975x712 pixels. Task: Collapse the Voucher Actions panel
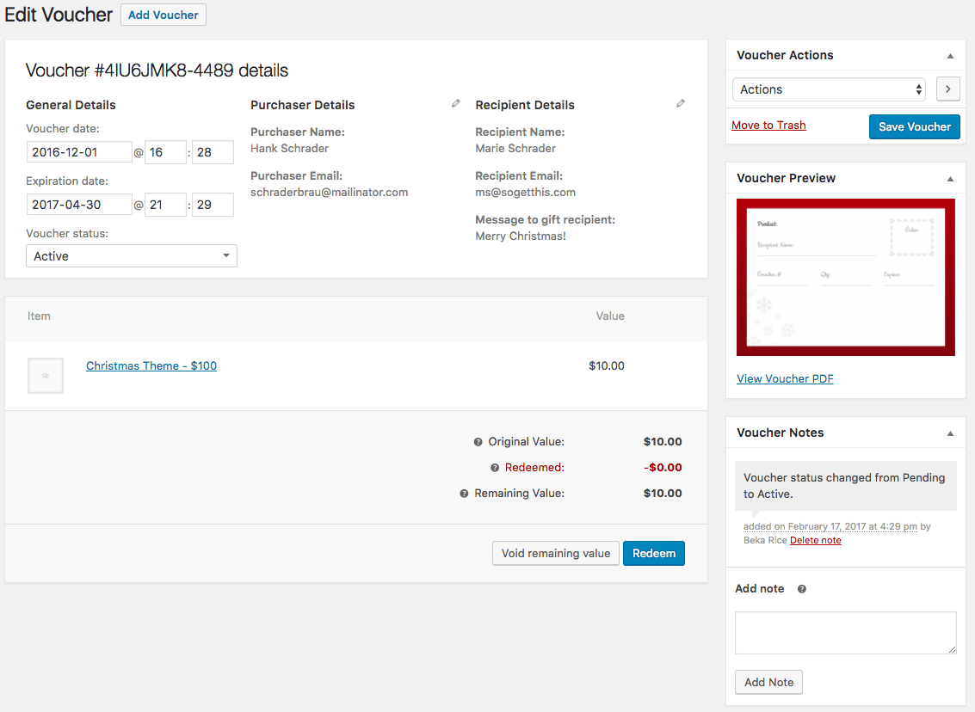tap(950, 55)
